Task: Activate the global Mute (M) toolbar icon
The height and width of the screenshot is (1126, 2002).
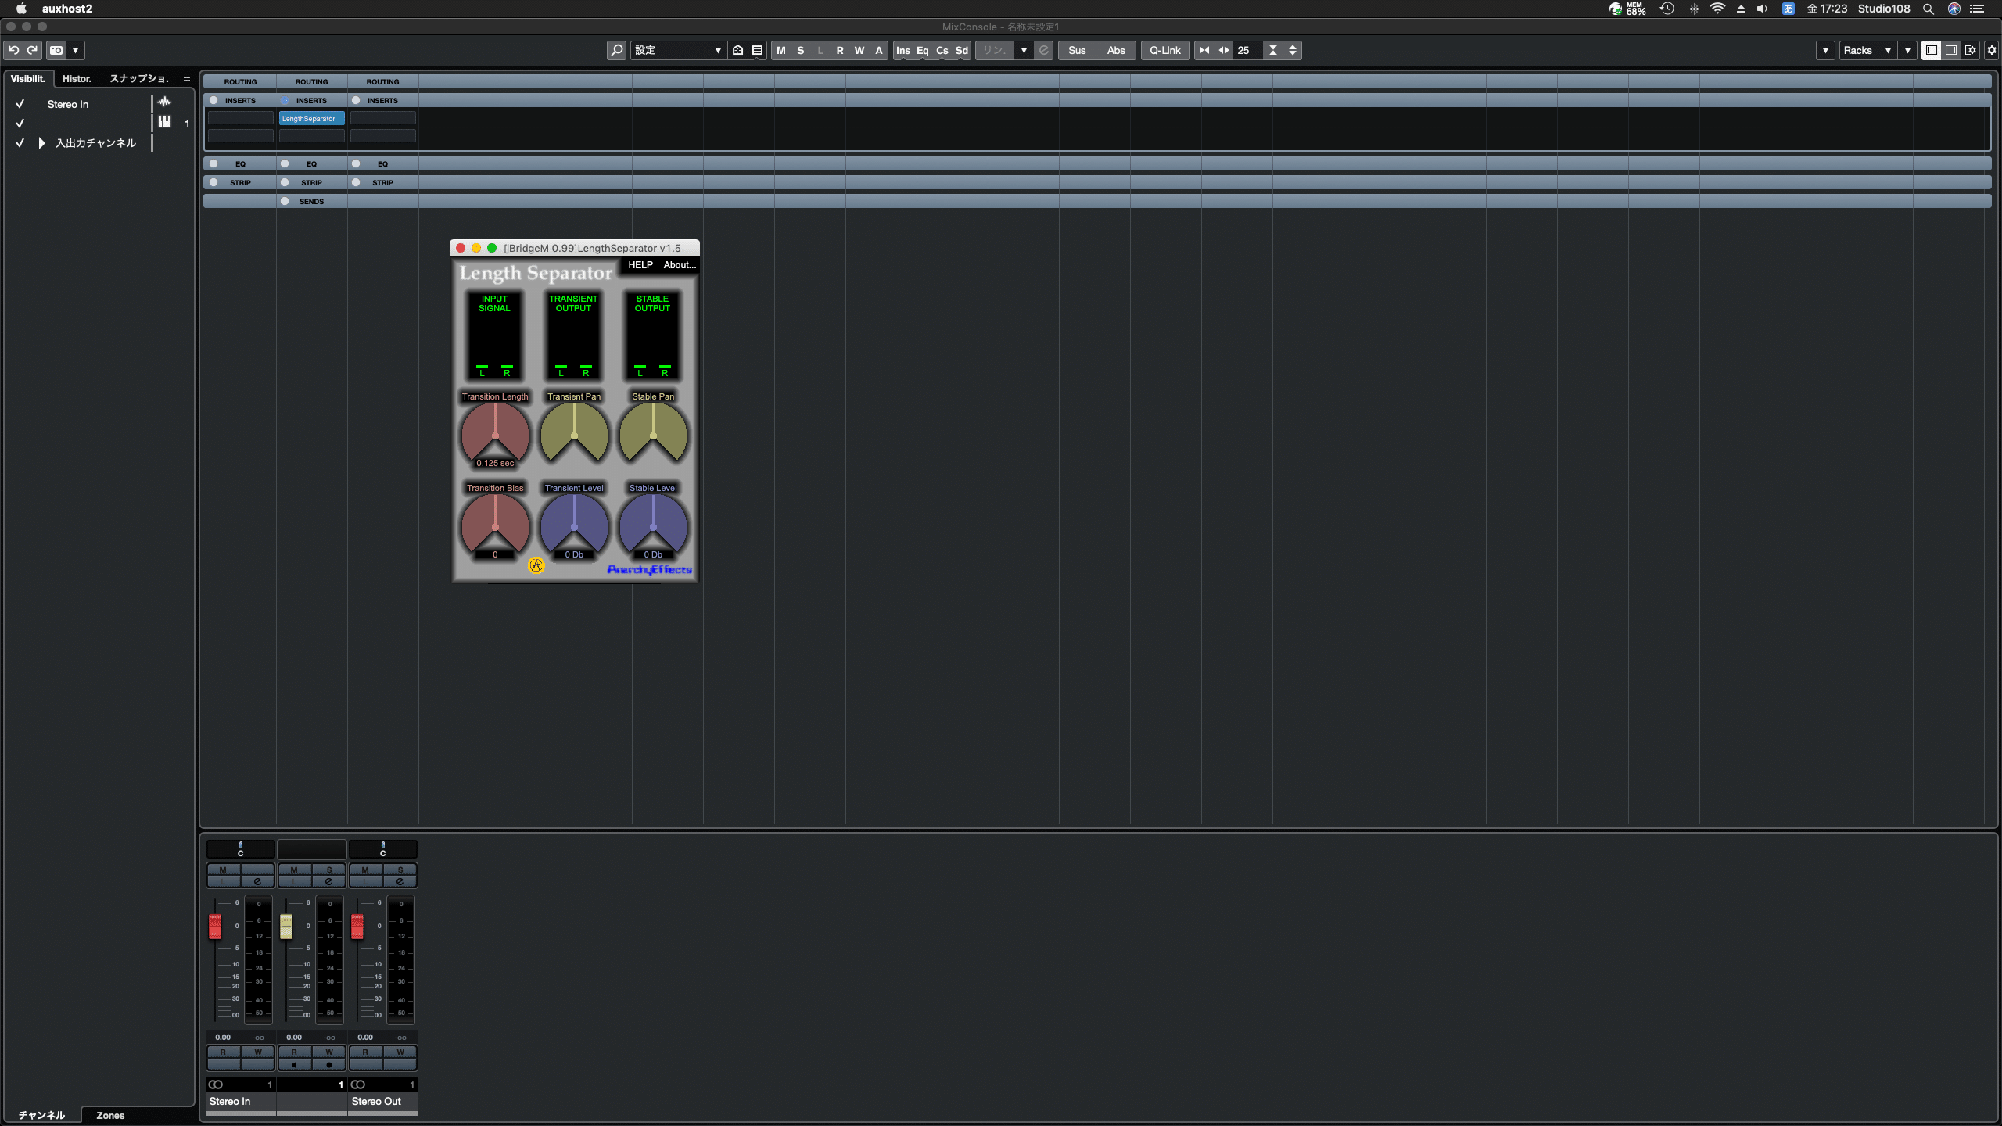Action: (780, 50)
